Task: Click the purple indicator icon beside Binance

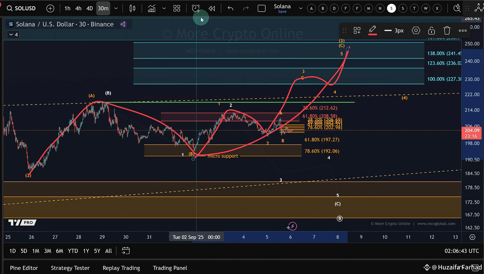Action: click(x=123, y=24)
